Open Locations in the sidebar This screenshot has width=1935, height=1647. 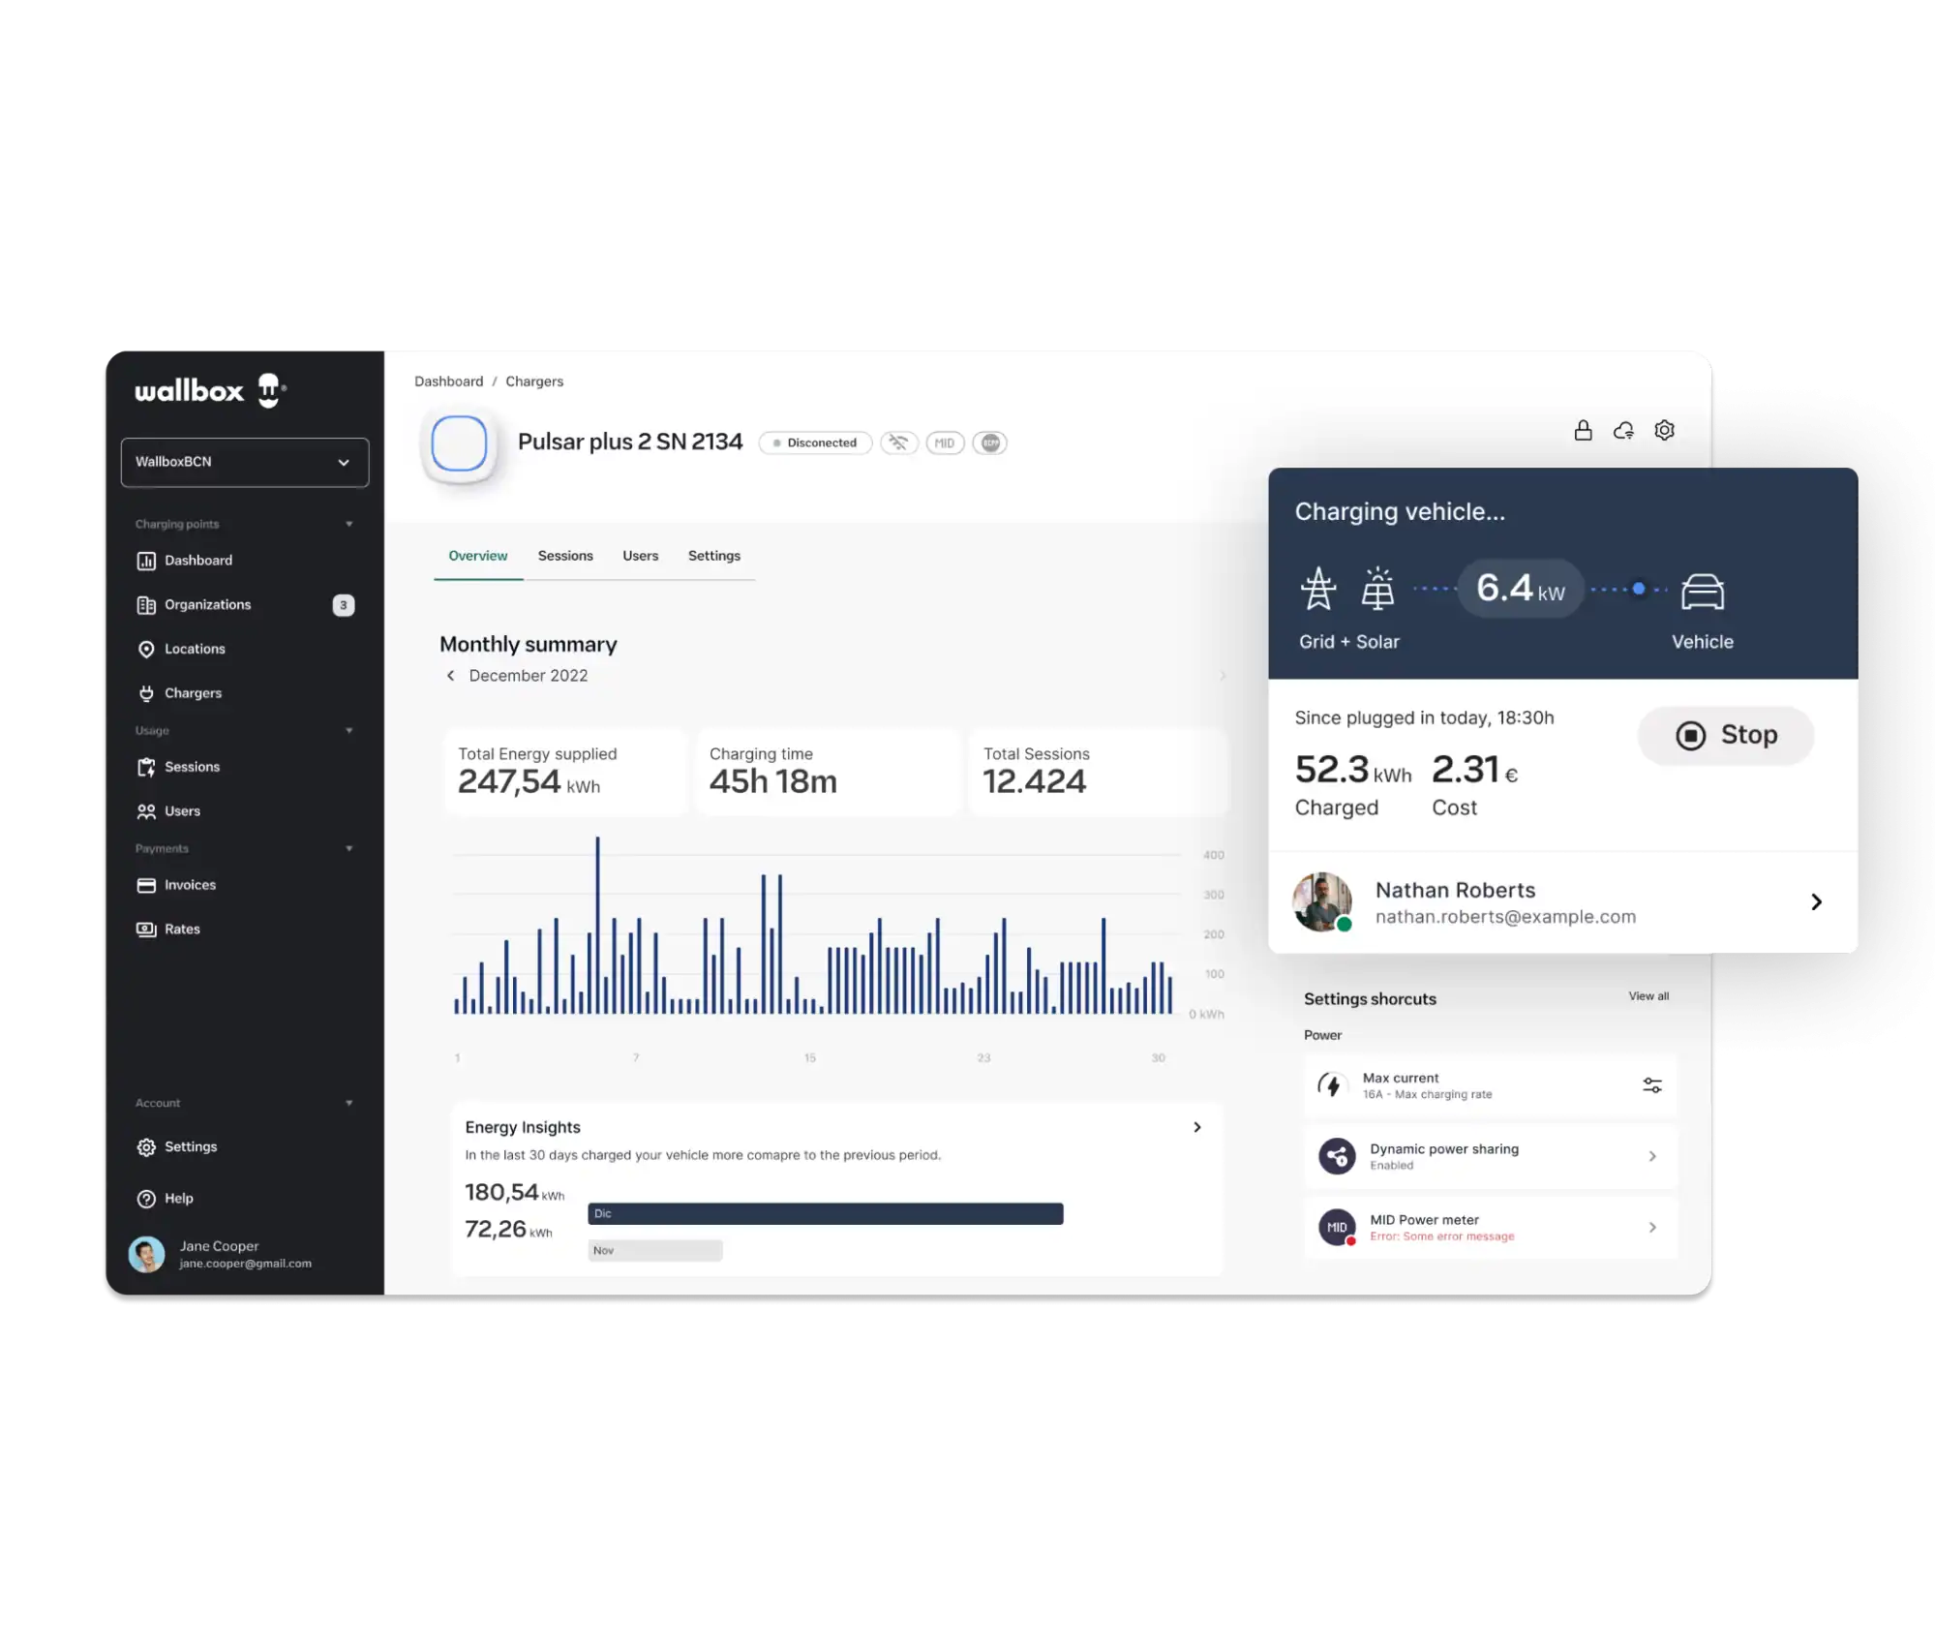[194, 649]
